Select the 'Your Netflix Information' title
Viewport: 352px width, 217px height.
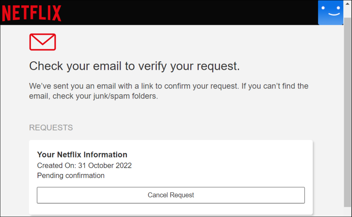[82, 155]
